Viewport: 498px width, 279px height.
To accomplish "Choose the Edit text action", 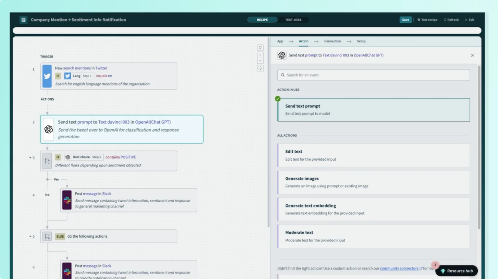I will click(x=374, y=155).
